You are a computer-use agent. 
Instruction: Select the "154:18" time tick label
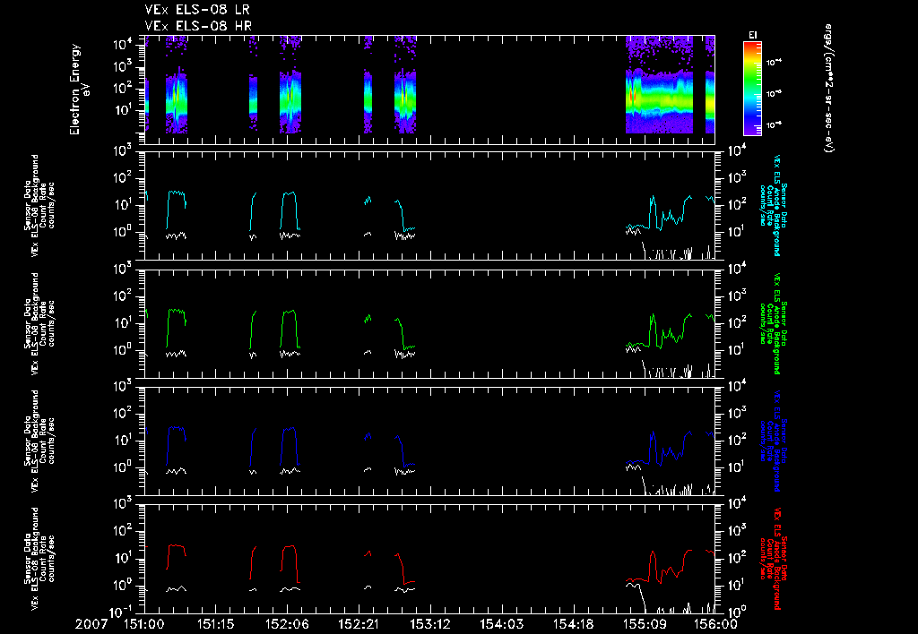[x=573, y=624]
